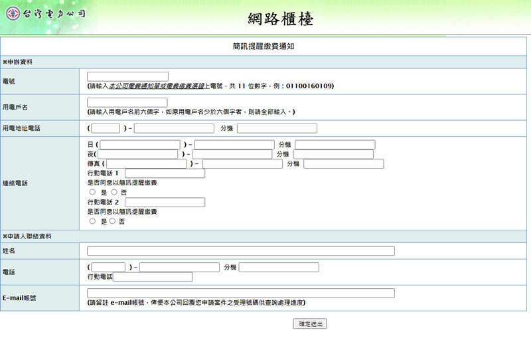Viewport: 531px width, 338px height.
Task: Select 是 for 行動電話 1 SMS reminder
Action: click(92, 192)
